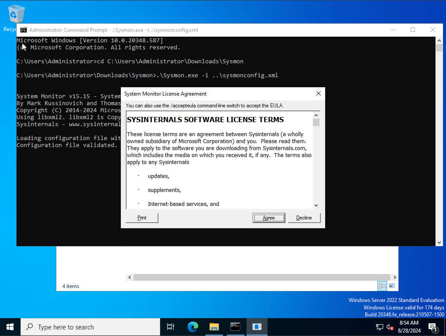Screen dimensions: 446x336
Task: Click license text scrollbar down arrow
Action: pyautogui.click(x=316, y=206)
